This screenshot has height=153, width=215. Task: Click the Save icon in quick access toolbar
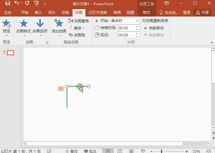[x=8, y=3]
